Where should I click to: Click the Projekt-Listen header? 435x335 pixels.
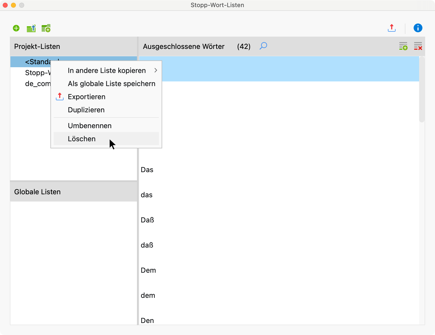(x=73, y=46)
